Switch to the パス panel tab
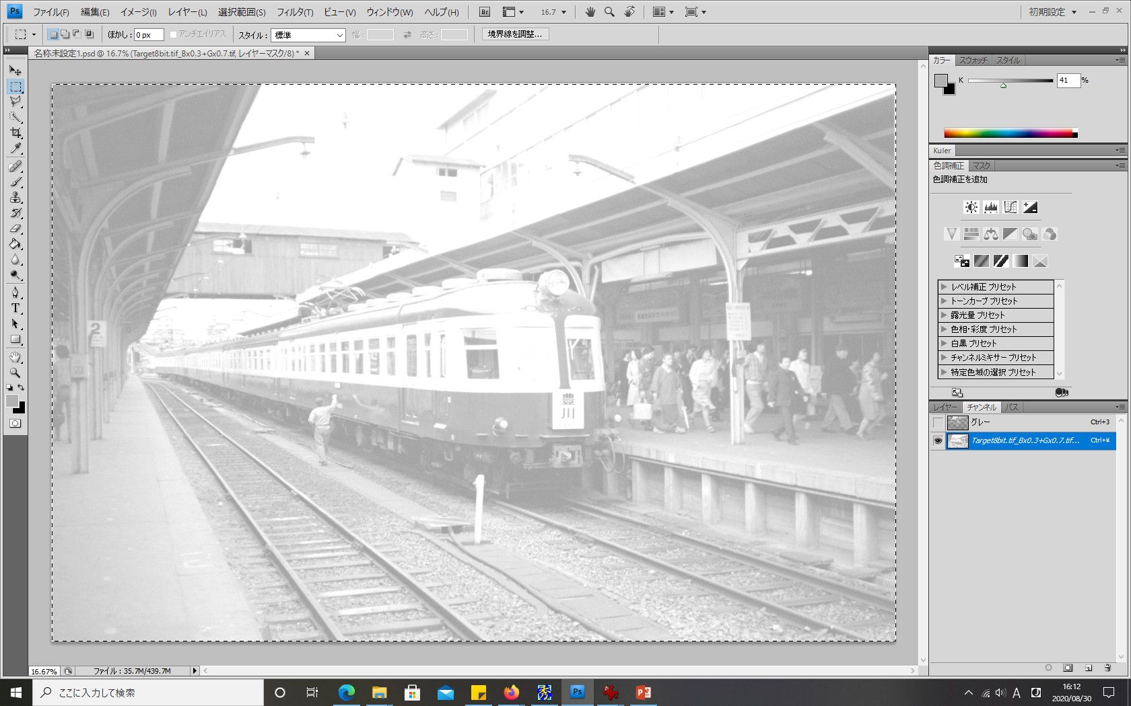Image resolution: width=1131 pixels, height=706 pixels. point(1012,407)
